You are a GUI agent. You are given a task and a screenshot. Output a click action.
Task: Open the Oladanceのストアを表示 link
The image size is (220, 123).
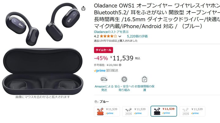click(111, 32)
